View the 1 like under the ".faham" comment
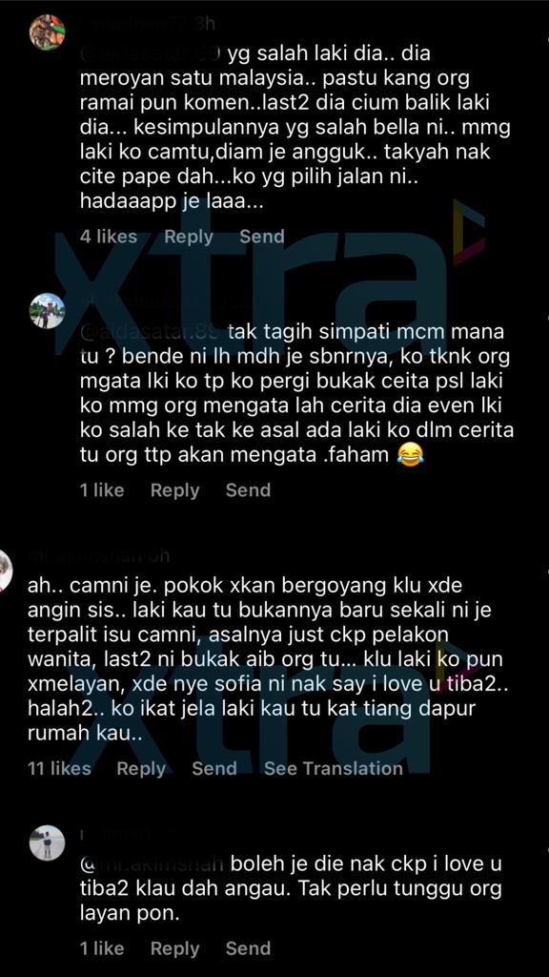This screenshot has width=549, height=977. 102,490
